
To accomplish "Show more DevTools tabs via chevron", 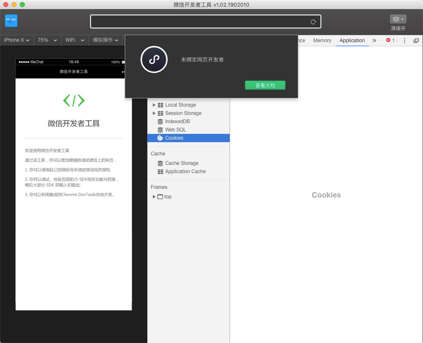I will point(374,40).
